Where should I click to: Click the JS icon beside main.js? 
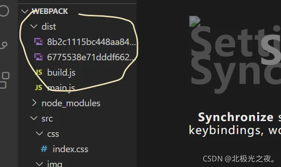[39, 87]
